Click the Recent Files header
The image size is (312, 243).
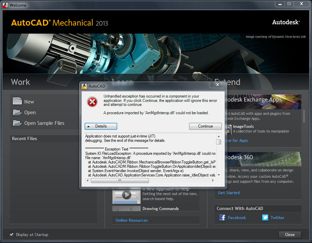(25, 138)
